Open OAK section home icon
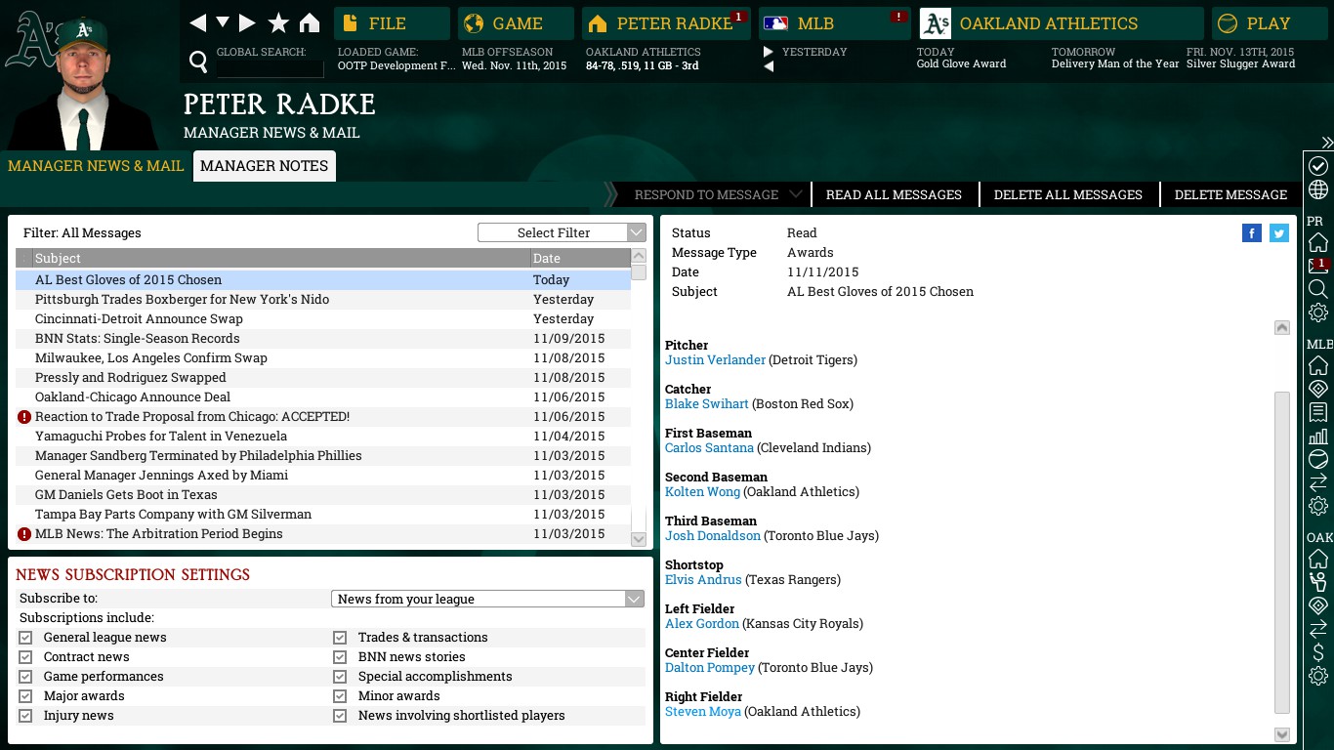1334x750 pixels. coord(1318,559)
